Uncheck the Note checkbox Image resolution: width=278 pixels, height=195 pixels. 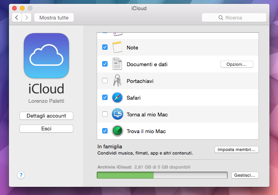(105, 47)
